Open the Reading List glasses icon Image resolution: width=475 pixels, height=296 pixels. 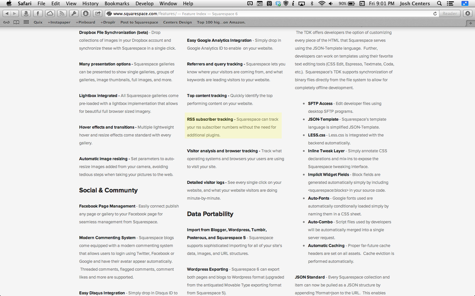6,22
